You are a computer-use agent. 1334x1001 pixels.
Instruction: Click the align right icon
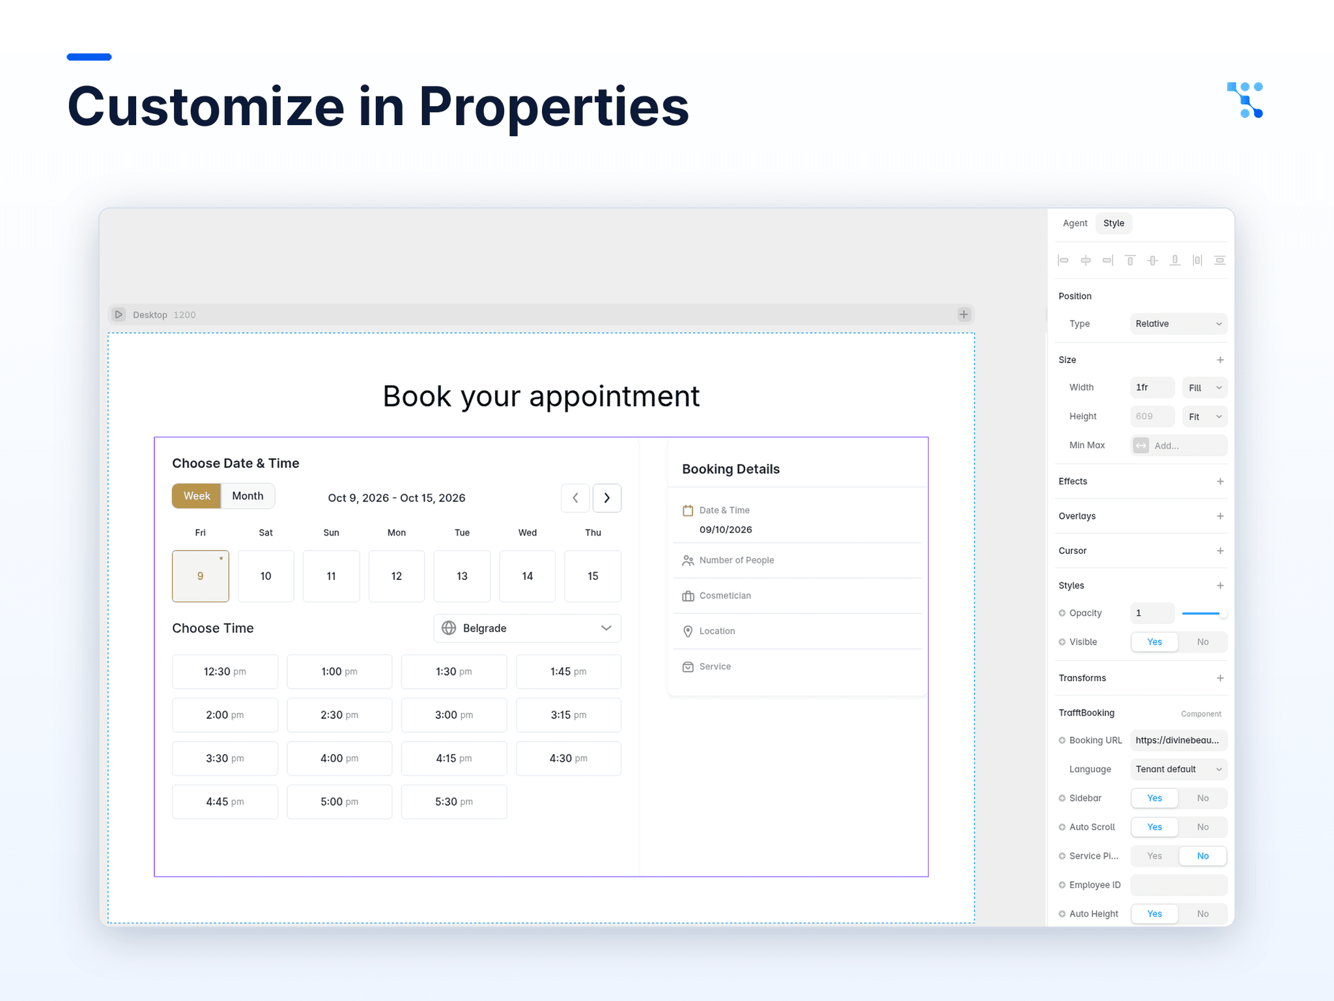click(x=1108, y=261)
